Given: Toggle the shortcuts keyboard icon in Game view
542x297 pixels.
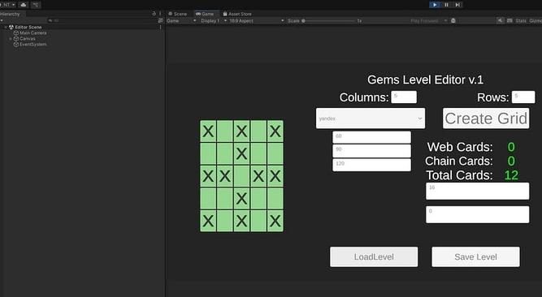Looking at the screenshot, I should click(x=509, y=21).
